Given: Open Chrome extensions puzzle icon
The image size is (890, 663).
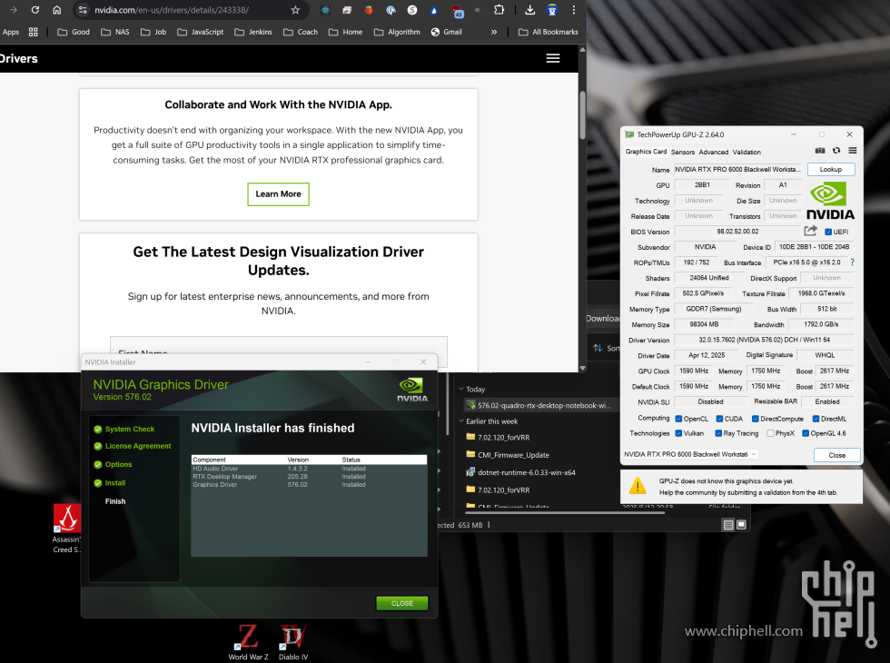Looking at the screenshot, I should click(499, 10).
